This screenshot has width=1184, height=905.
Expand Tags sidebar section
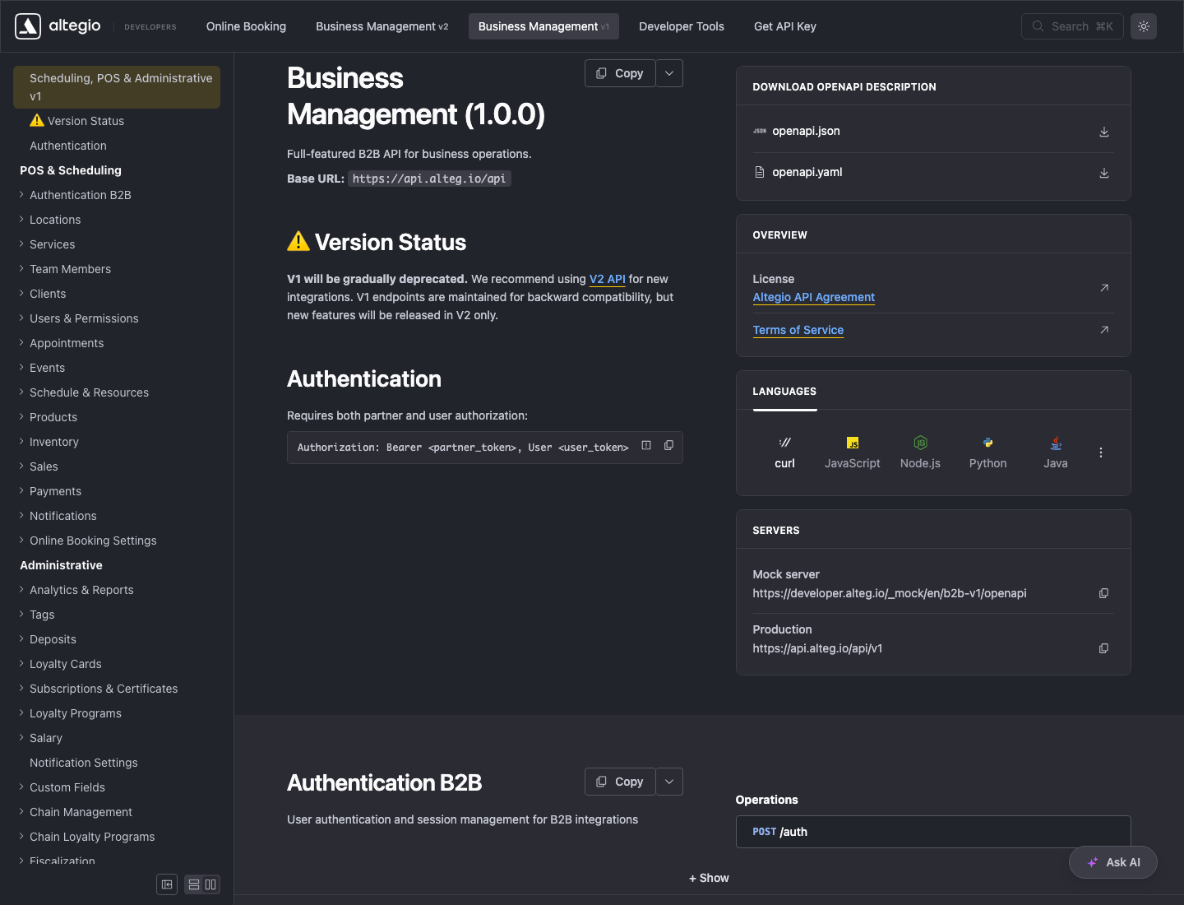tap(42, 615)
